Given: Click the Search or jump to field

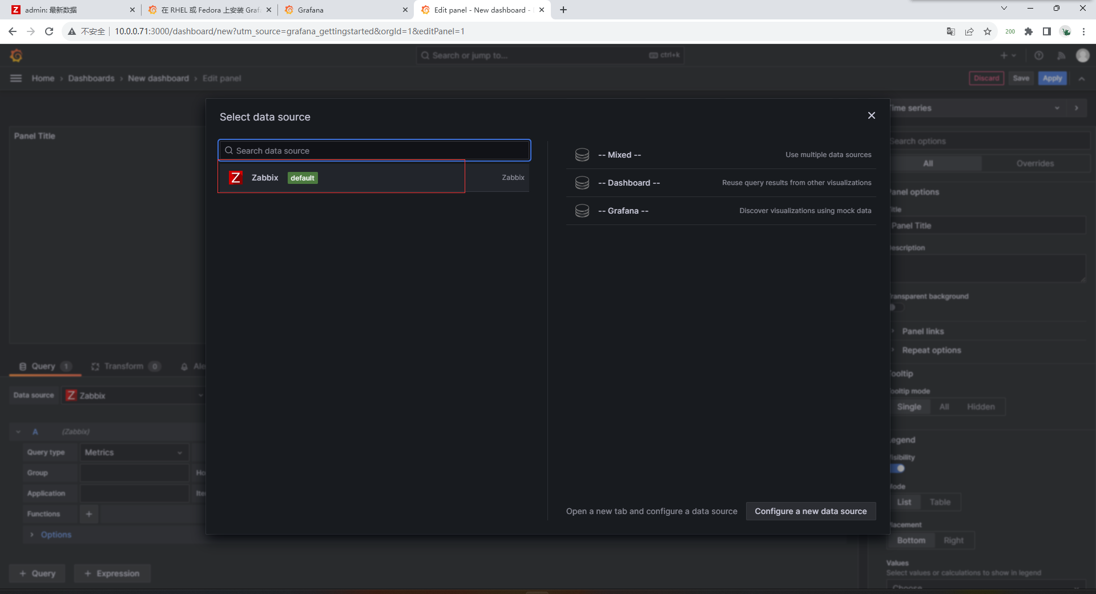Looking at the screenshot, I should coord(550,55).
